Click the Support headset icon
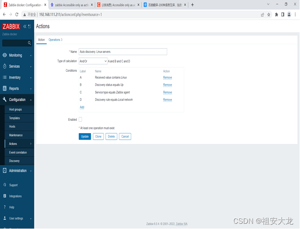The width and height of the screenshot is (300, 229). point(5,185)
